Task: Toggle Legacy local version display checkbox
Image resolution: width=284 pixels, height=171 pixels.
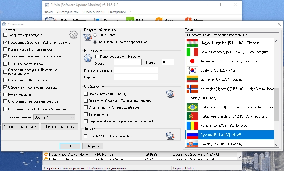Action: [86, 121]
